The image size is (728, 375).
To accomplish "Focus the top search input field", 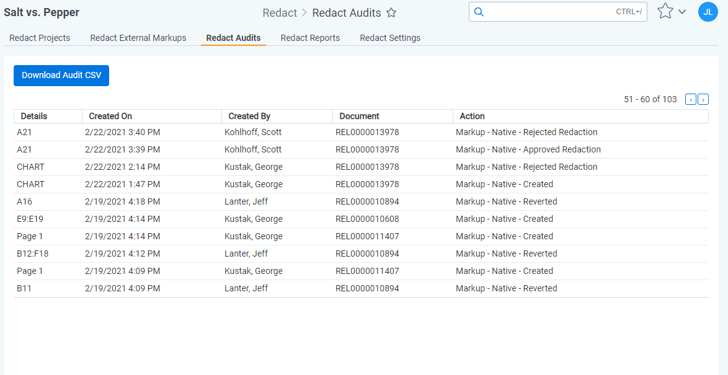I will [557, 12].
